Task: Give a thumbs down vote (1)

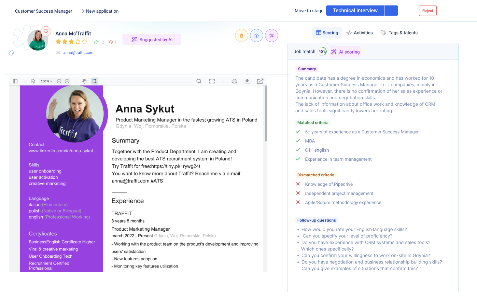Action: (x=112, y=42)
